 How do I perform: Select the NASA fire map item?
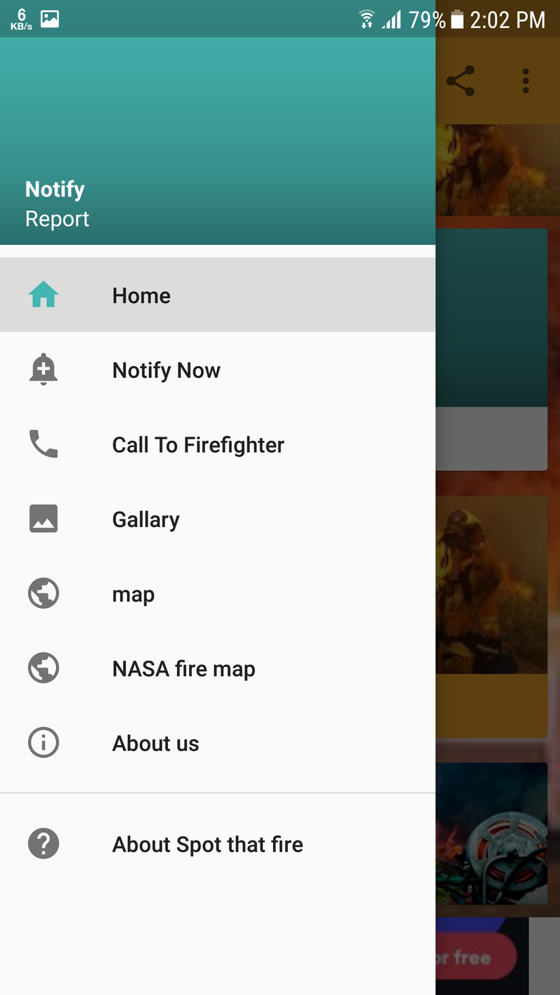pyautogui.click(x=218, y=668)
